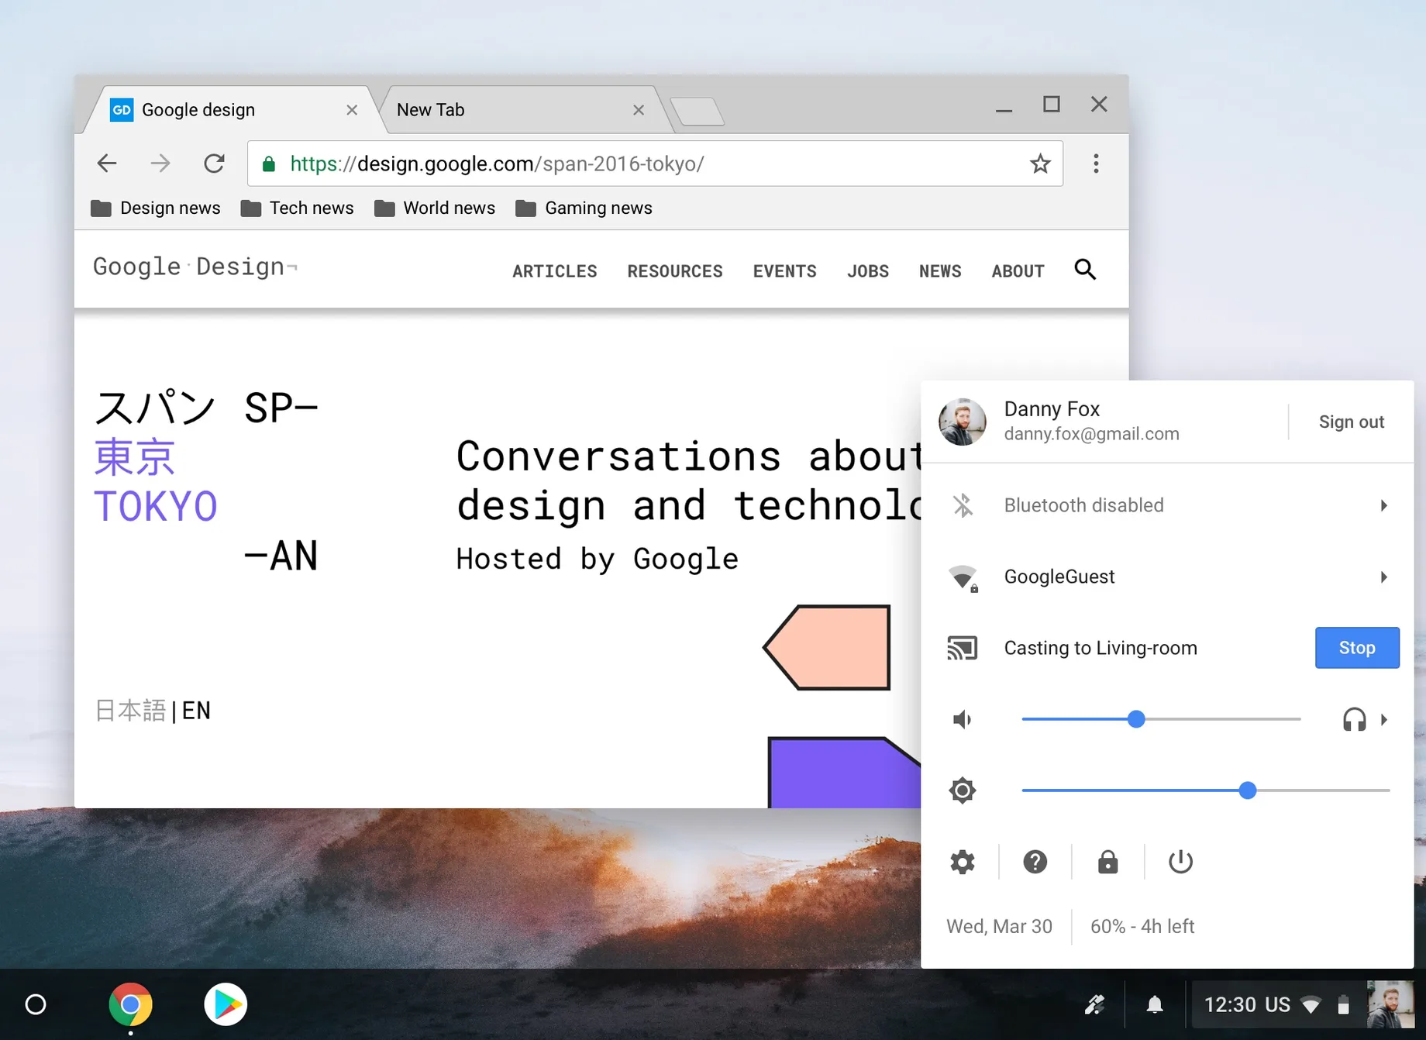Shut down using the power icon
Screen dimensions: 1426x1040
(x=1180, y=862)
